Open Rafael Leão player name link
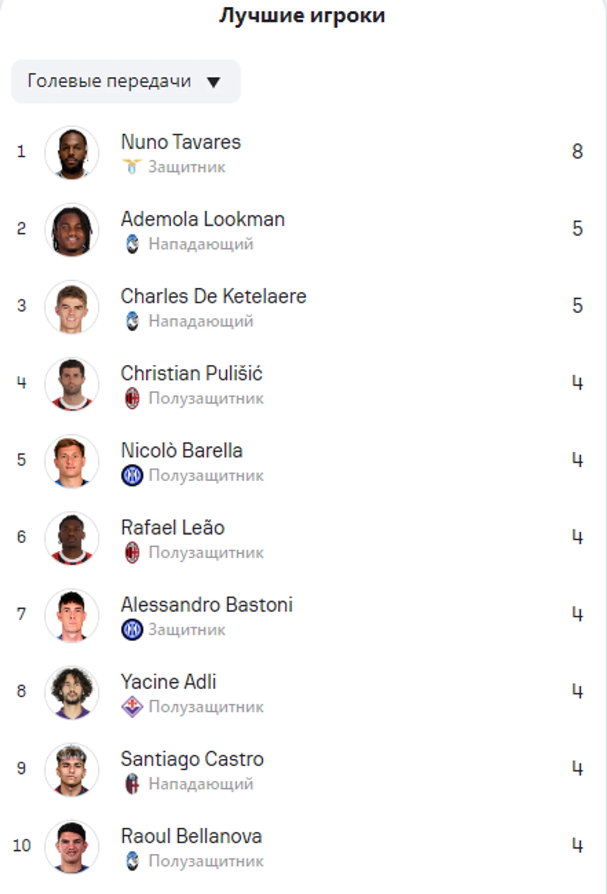Screen dimensions: 607x894 coord(173,527)
